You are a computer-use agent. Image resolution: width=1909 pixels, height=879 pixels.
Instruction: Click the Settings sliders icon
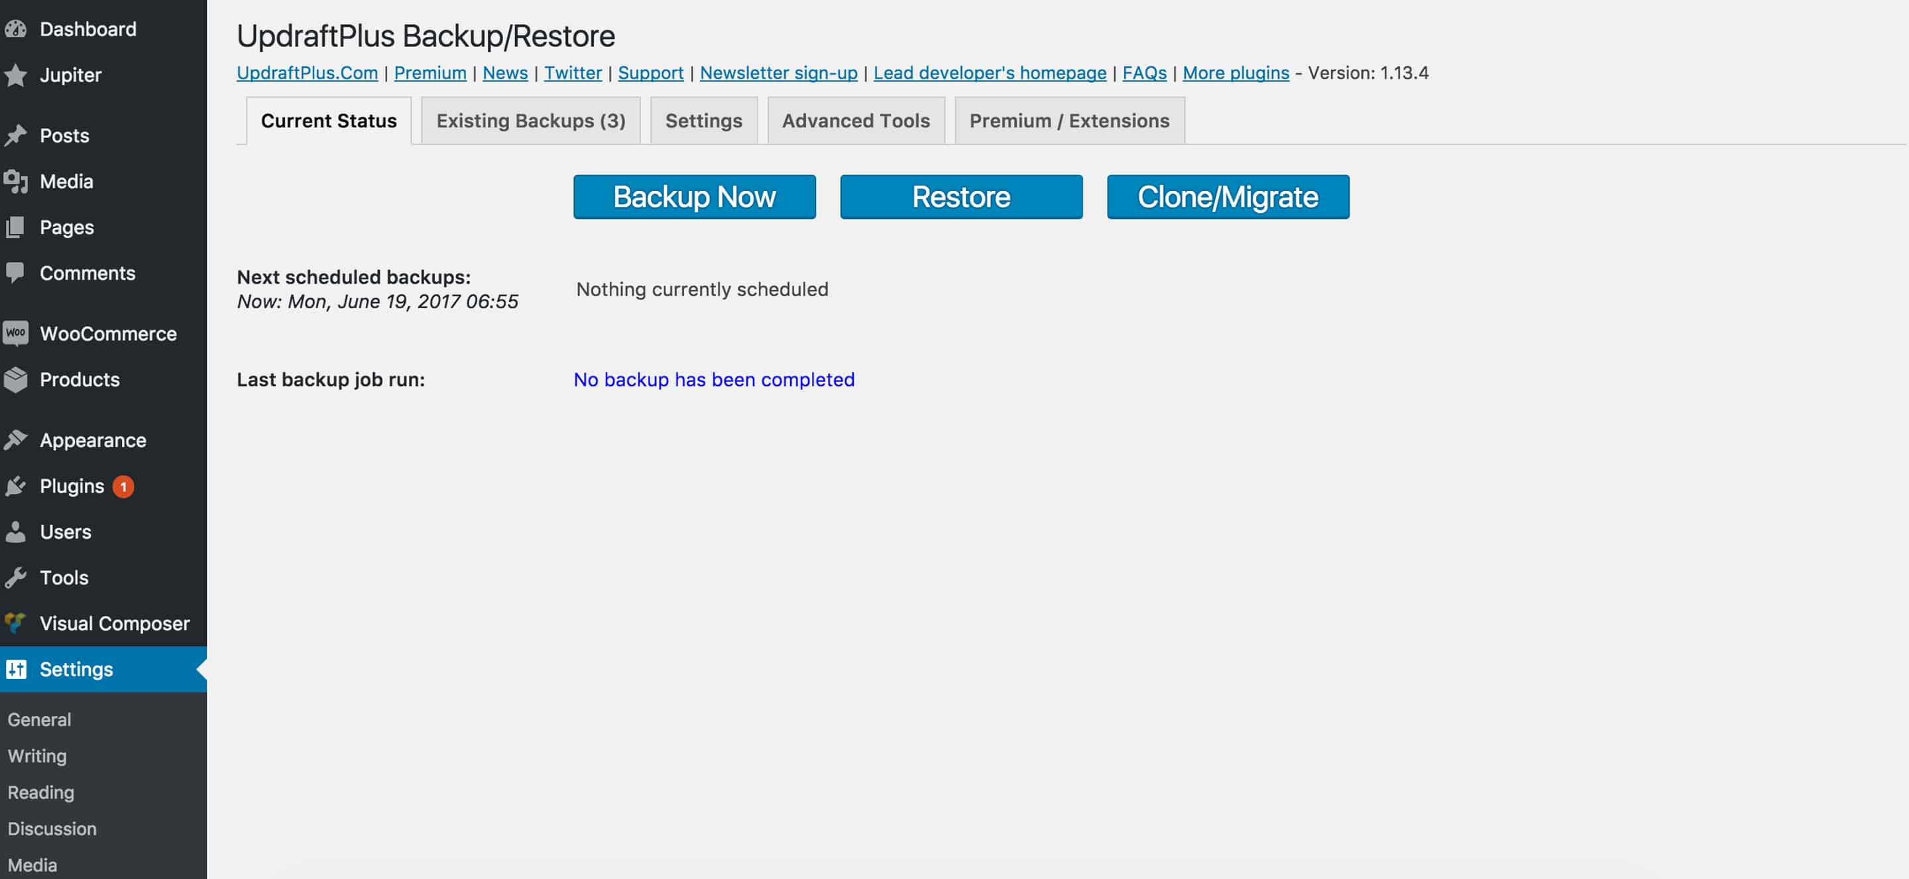15,670
